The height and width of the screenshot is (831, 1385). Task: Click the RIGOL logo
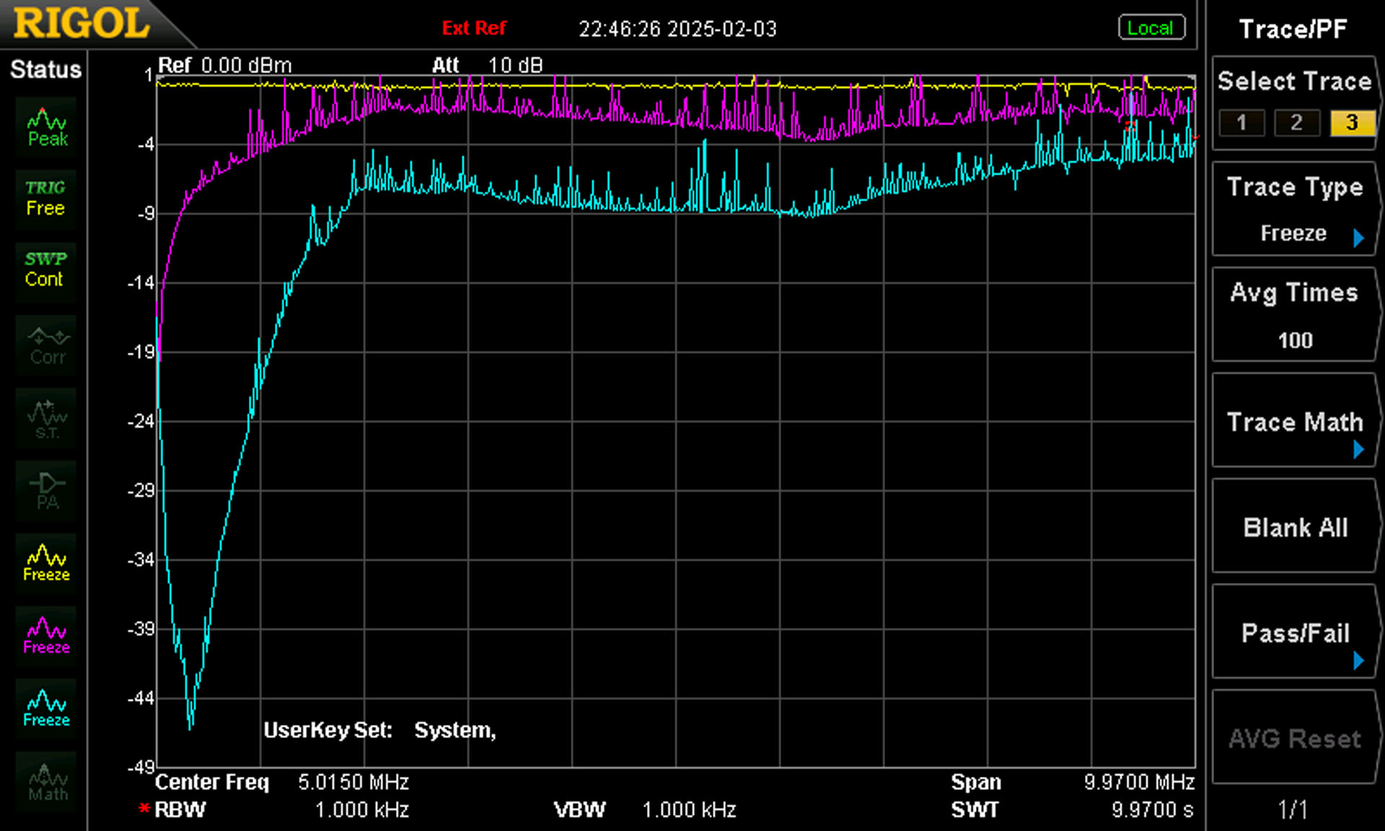click(82, 23)
